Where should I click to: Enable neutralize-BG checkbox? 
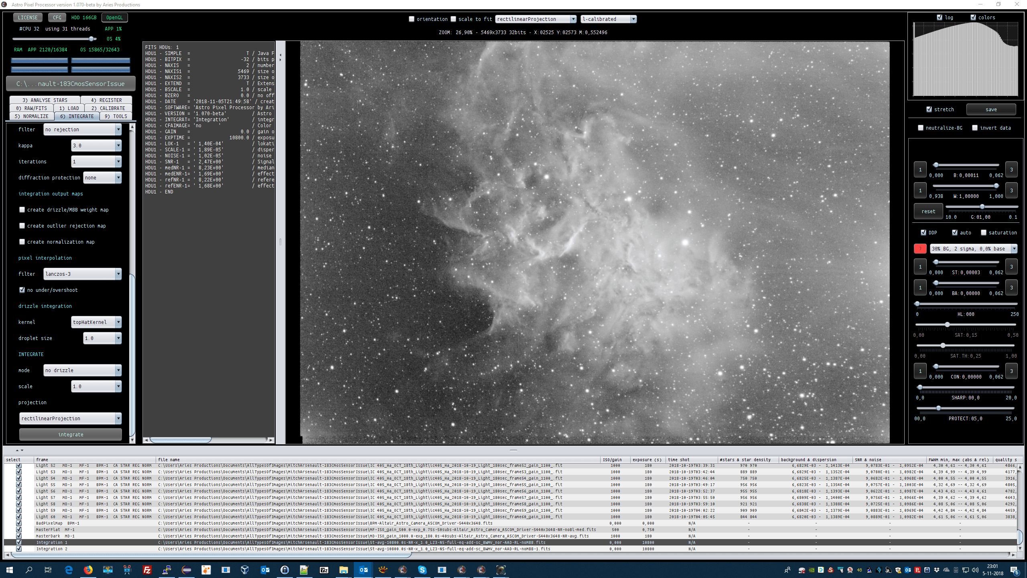coord(921,128)
